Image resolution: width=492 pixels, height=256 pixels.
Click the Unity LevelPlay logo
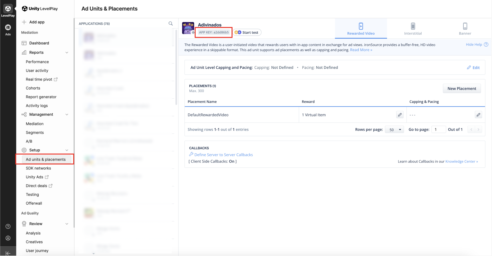pyautogui.click(x=40, y=9)
